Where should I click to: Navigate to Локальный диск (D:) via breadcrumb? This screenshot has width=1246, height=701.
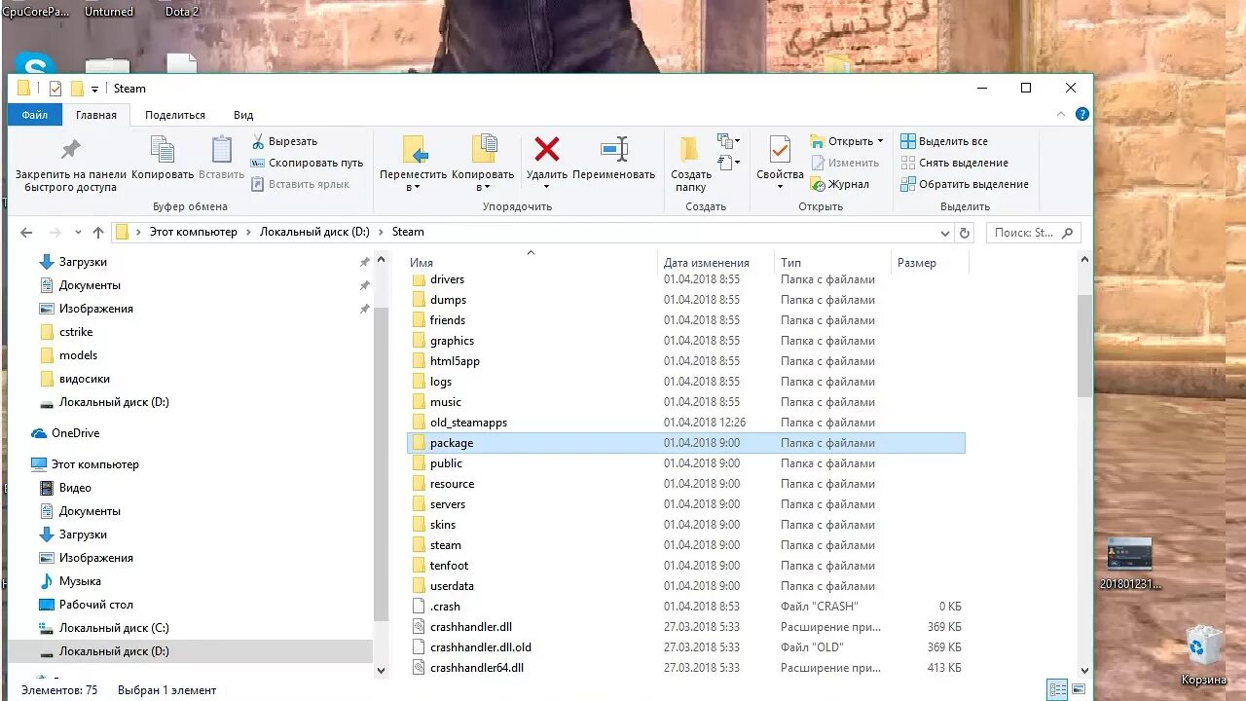313,232
